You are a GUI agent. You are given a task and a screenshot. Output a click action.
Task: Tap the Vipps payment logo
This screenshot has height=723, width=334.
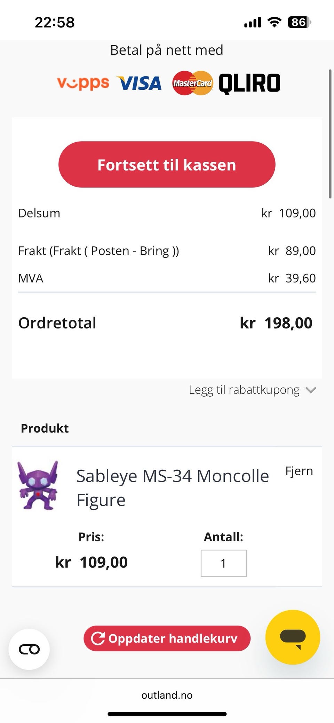click(x=83, y=83)
